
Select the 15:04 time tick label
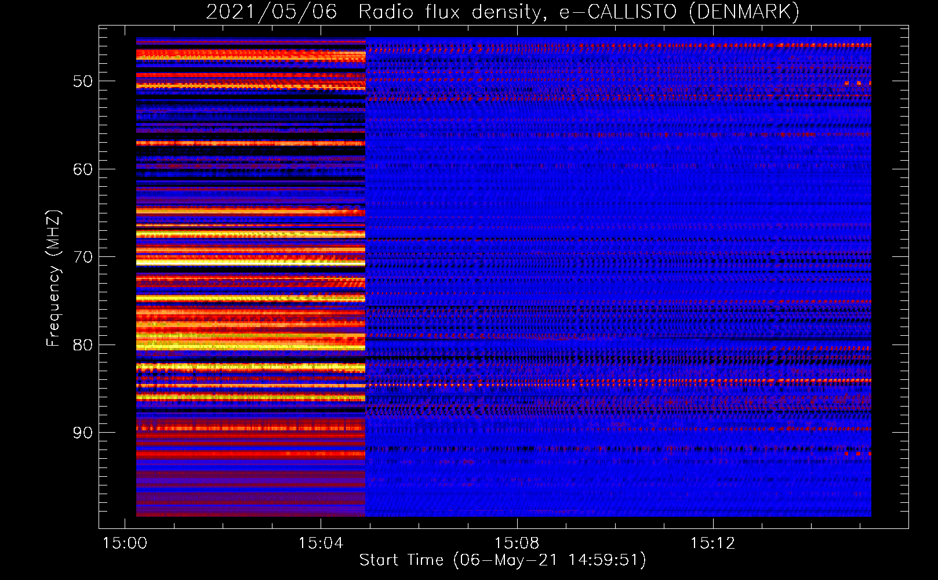(321, 543)
